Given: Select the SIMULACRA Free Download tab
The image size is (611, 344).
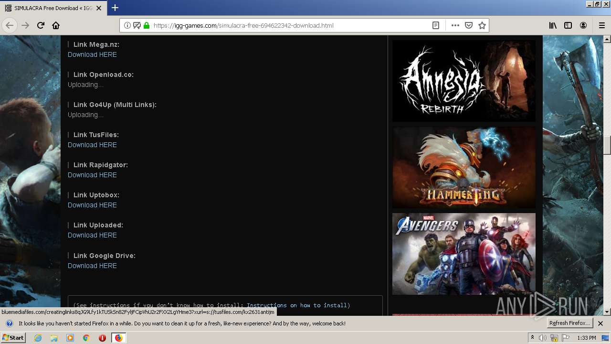Looking at the screenshot, I should pos(53,8).
